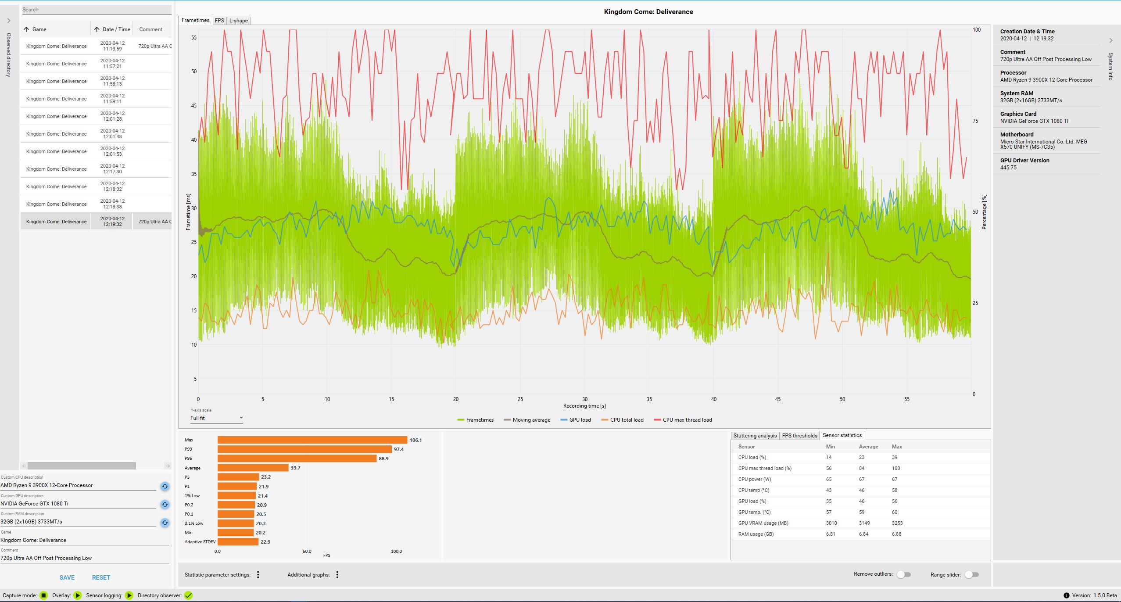
Task: Click the refresh icon for RAM description
Action: (165, 523)
